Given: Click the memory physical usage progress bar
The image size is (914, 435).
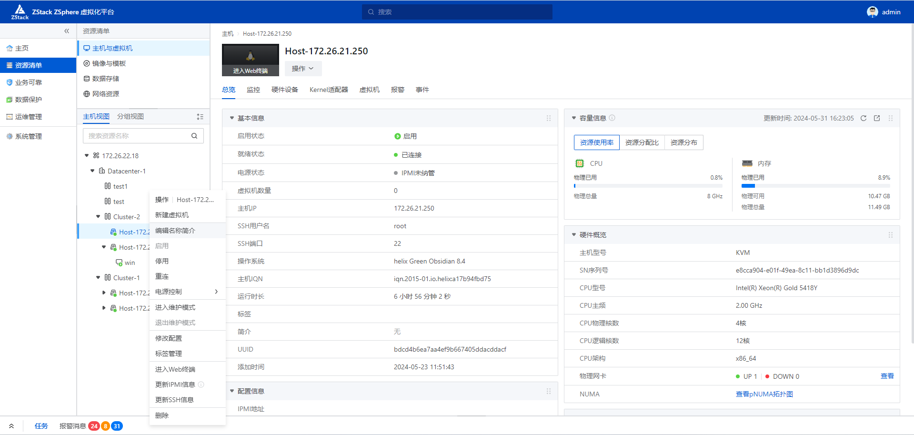Looking at the screenshot, I should [x=815, y=186].
